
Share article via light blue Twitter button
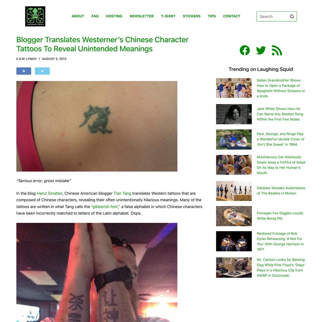[42, 71]
